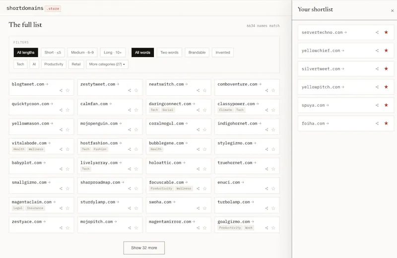Filter by Two words
397x258 pixels.
pos(169,53)
